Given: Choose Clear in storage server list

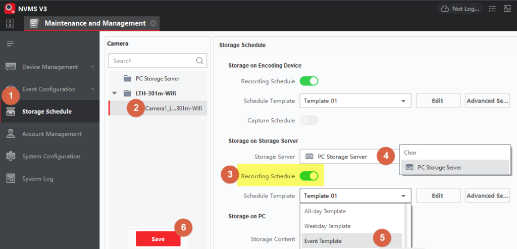Looking at the screenshot, I should 455,153.
